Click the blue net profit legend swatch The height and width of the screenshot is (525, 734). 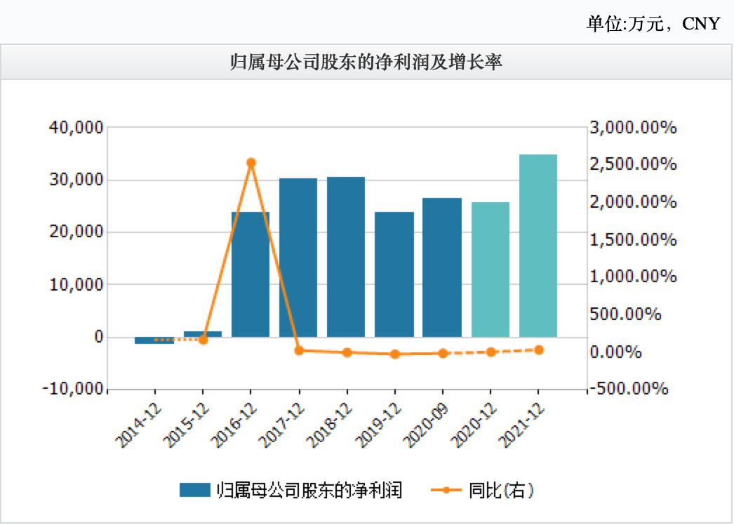pos(195,490)
